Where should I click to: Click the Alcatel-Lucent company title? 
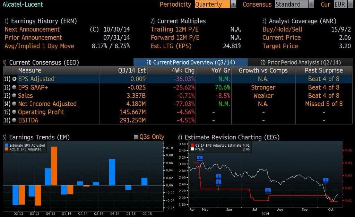23,4
